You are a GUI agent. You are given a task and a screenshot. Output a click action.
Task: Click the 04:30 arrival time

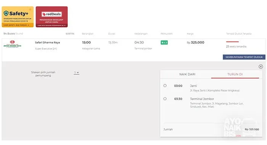[139, 42]
